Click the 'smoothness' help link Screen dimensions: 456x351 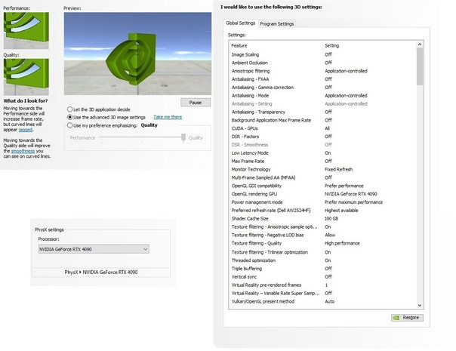click(23, 151)
